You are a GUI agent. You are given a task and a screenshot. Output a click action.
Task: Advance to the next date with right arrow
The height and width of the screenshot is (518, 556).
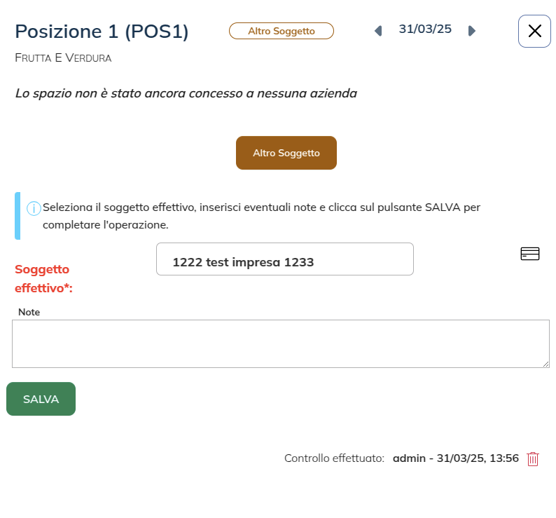coord(472,31)
